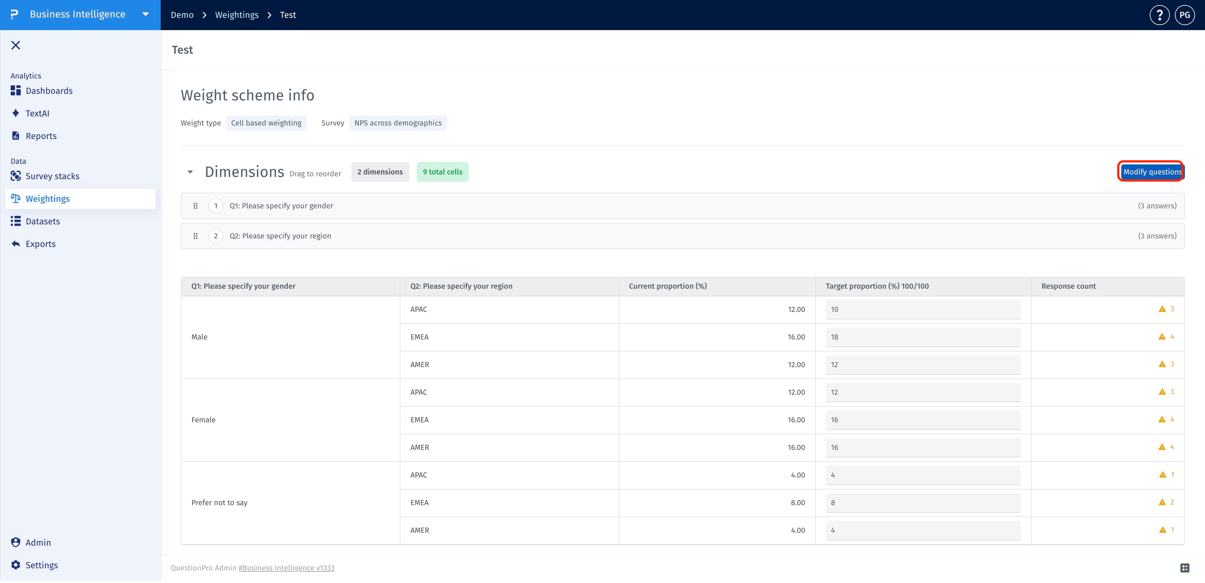1205x583 pixels.
Task: Collapse the Dimensions section arrow
Action: [x=190, y=172]
